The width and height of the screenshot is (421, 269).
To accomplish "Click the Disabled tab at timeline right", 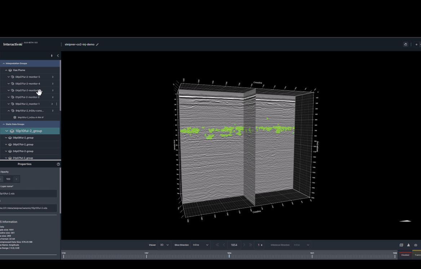I will [x=405, y=255].
